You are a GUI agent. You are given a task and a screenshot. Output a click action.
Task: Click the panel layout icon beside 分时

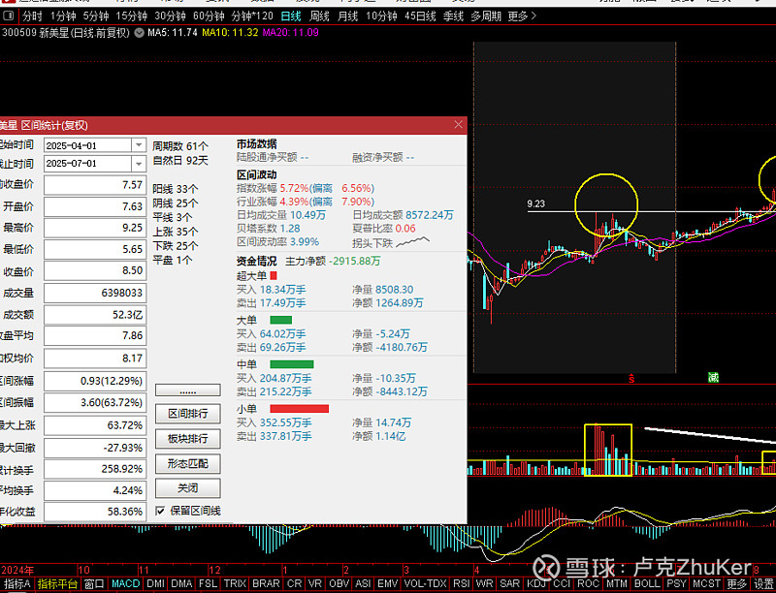click(x=9, y=16)
